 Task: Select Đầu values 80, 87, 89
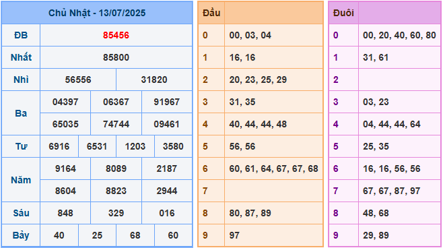[x=250, y=213]
